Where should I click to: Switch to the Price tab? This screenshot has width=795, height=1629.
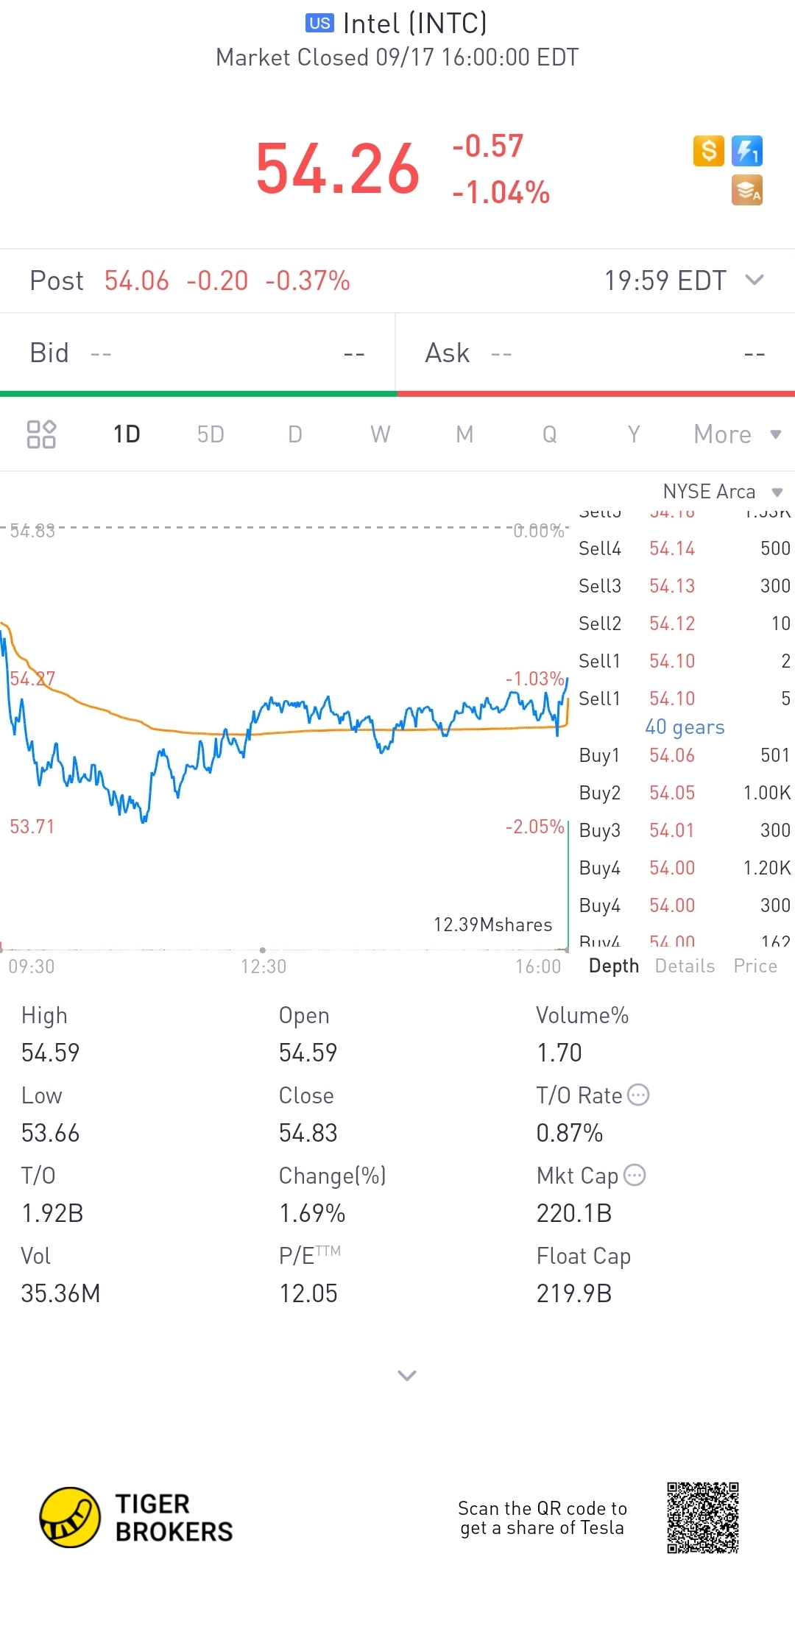[755, 966]
